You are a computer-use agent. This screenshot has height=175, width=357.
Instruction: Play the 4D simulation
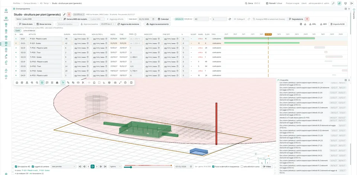tap(93, 166)
